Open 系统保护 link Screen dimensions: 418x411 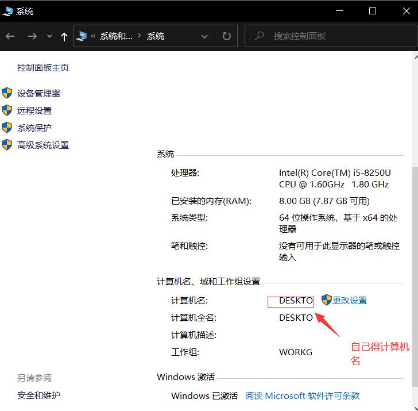coord(34,128)
